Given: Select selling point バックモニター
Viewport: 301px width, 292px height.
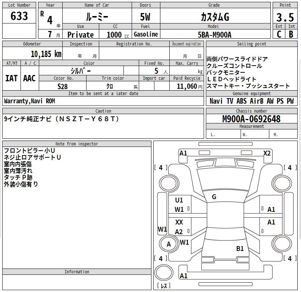Looking at the screenshot, I should 226,73.
